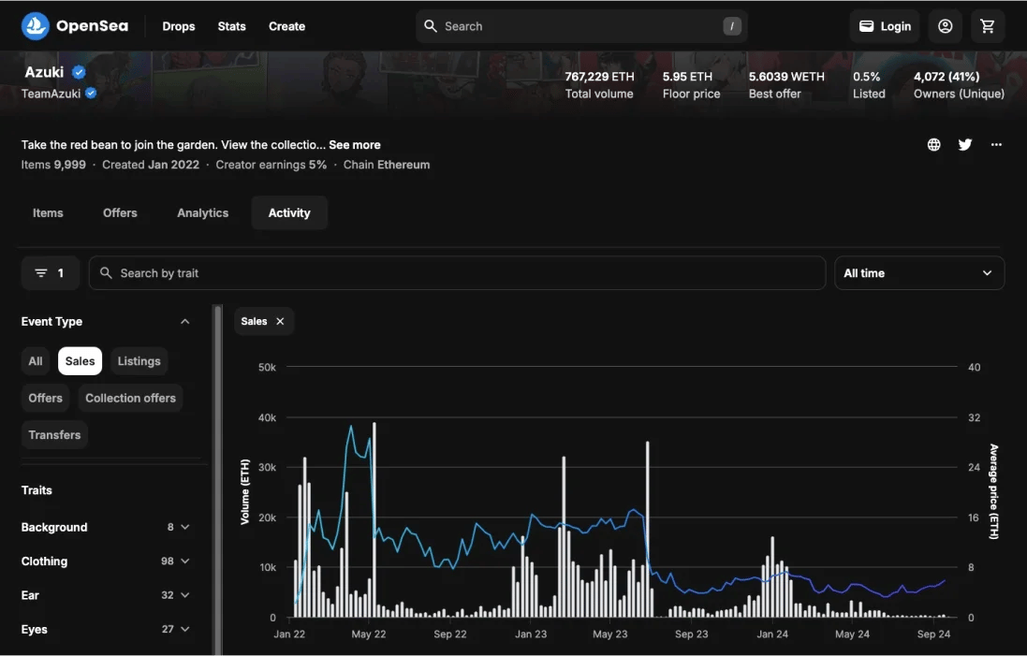Remove the Sales filter chip
Viewport: 1027px width, 656px height.
(280, 321)
